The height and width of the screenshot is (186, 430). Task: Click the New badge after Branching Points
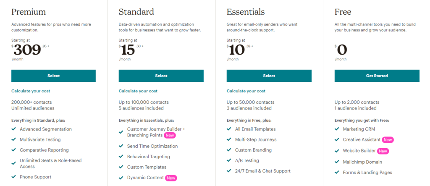[170, 135]
